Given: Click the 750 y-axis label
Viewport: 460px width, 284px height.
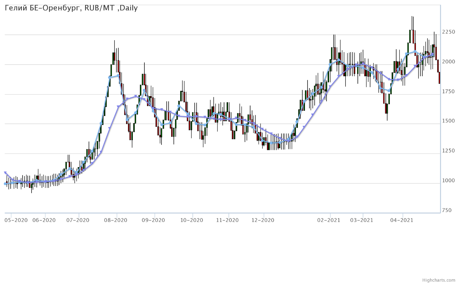Looking at the screenshot, I should 447,210.
